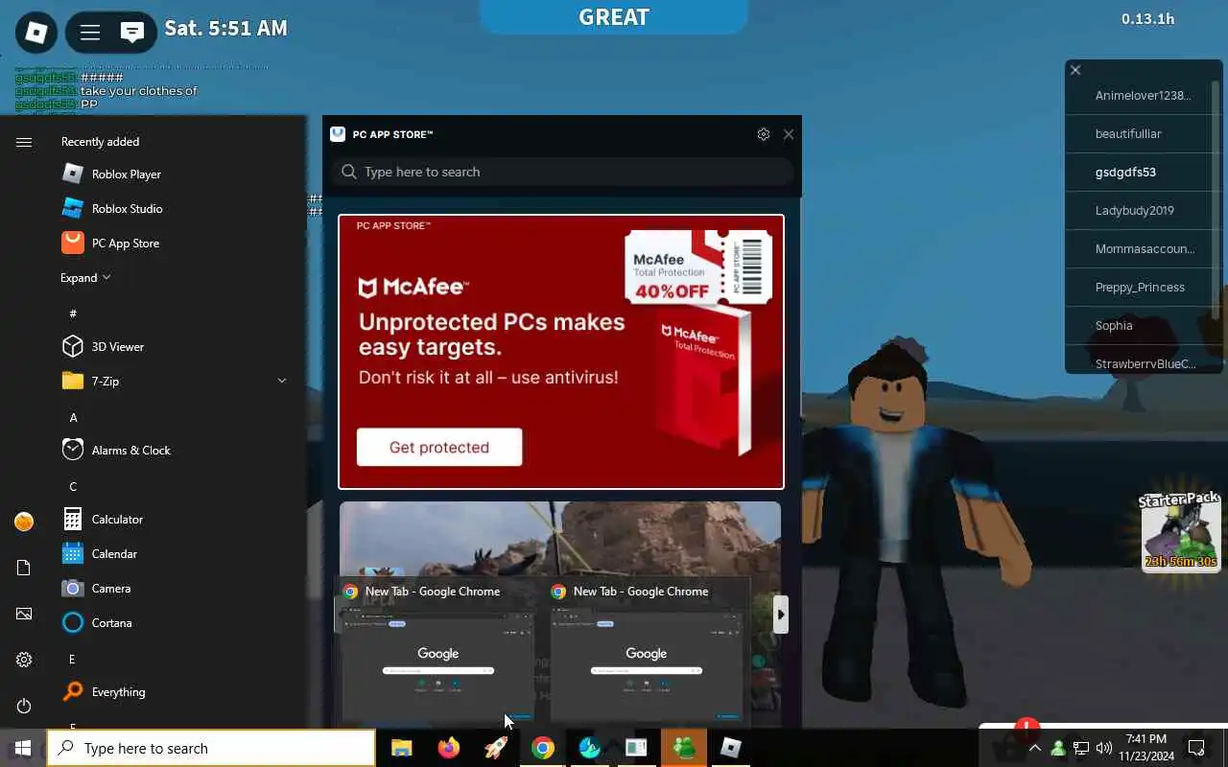Open the taskbar clock and date
Screen dimensions: 1228x767
click(1145, 748)
